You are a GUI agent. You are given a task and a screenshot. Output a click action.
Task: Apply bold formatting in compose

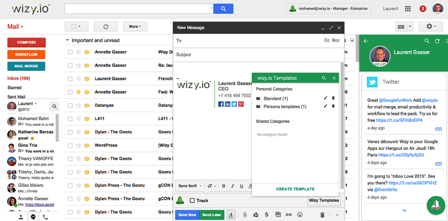pyautogui.click(x=224, y=186)
